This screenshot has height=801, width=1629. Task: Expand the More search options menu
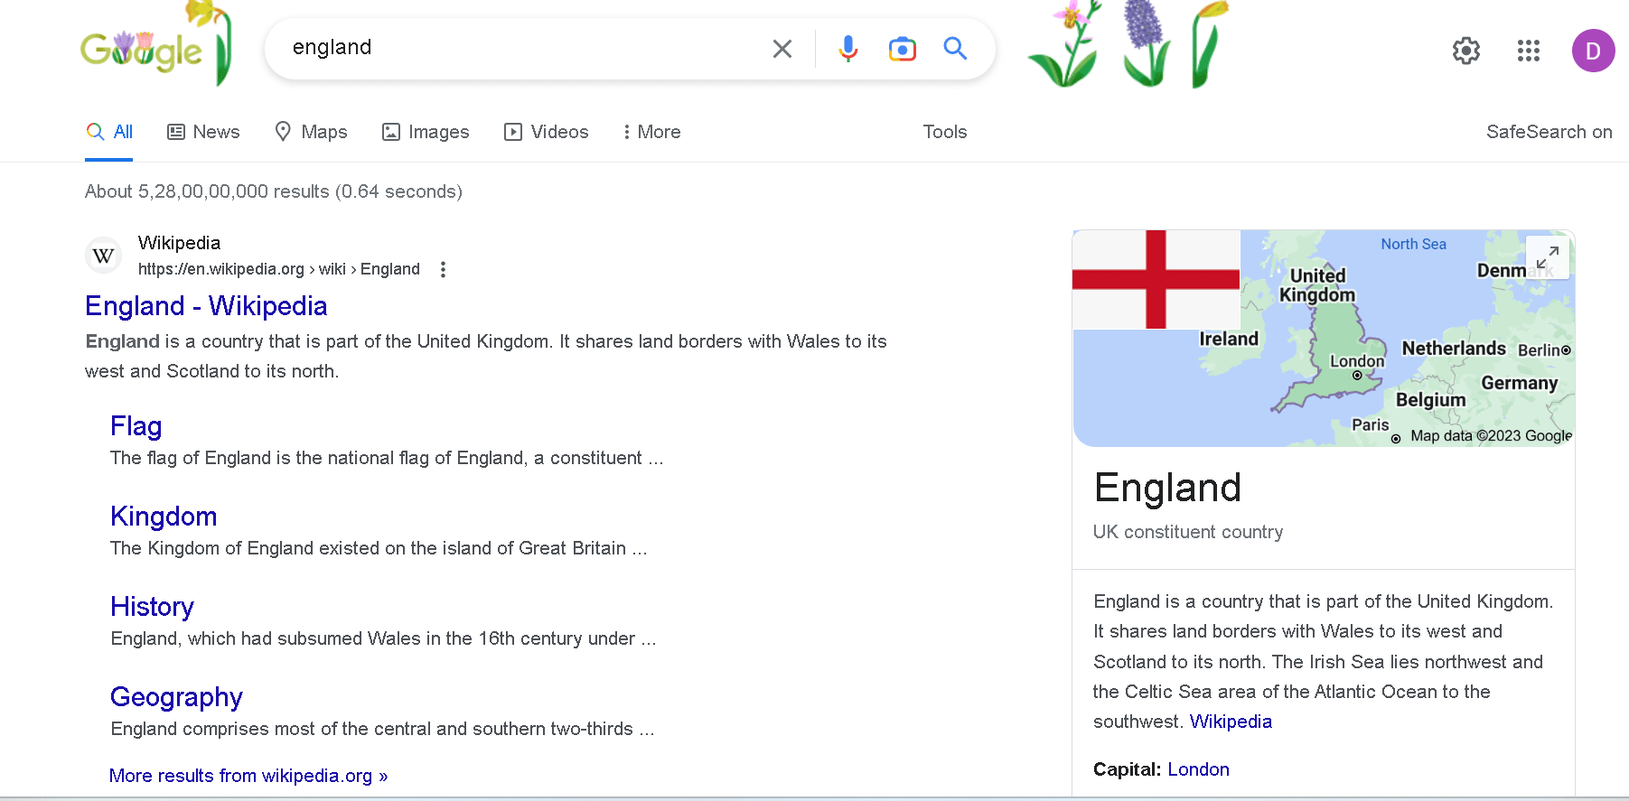(x=651, y=132)
